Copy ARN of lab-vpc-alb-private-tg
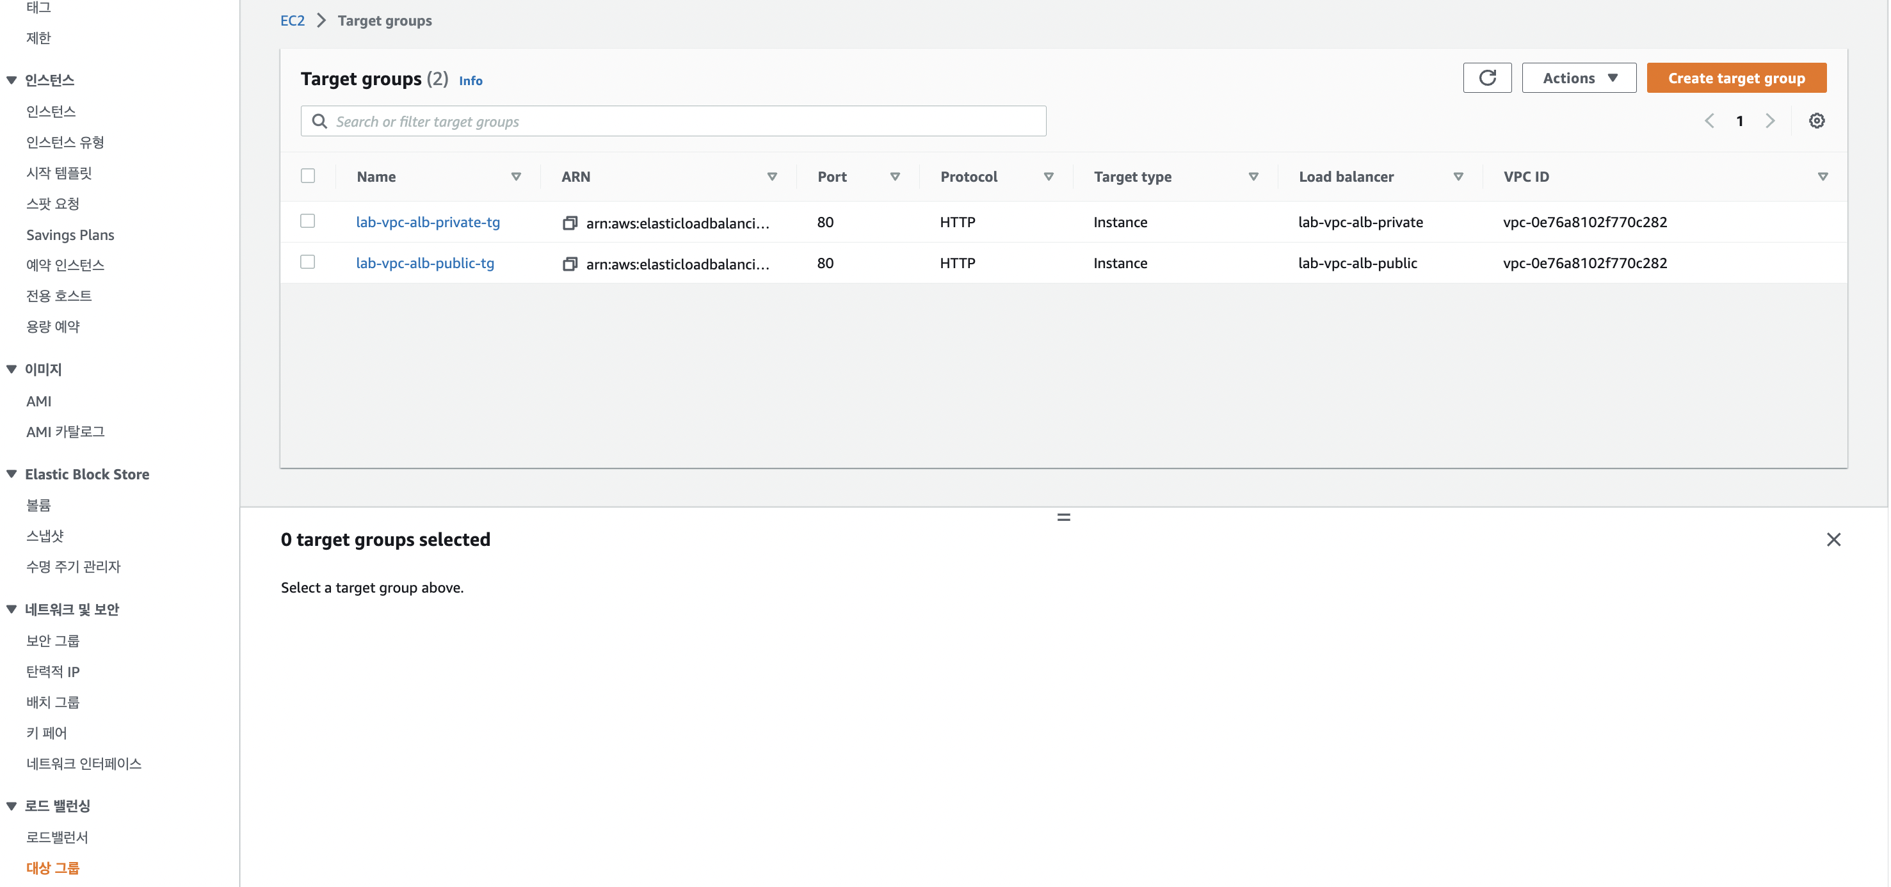This screenshot has width=1891, height=887. (x=570, y=223)
